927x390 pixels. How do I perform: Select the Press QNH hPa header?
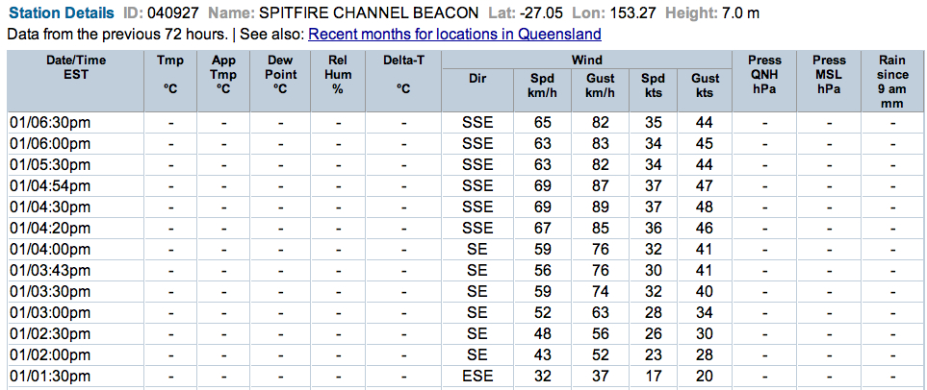coord(763,74)
